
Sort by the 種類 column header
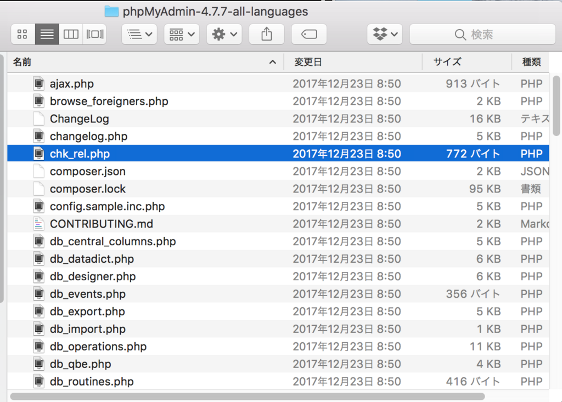(531, 62)
